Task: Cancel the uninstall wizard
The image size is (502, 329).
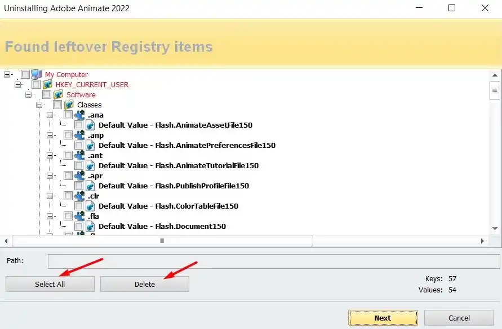Action: (459, 318)
